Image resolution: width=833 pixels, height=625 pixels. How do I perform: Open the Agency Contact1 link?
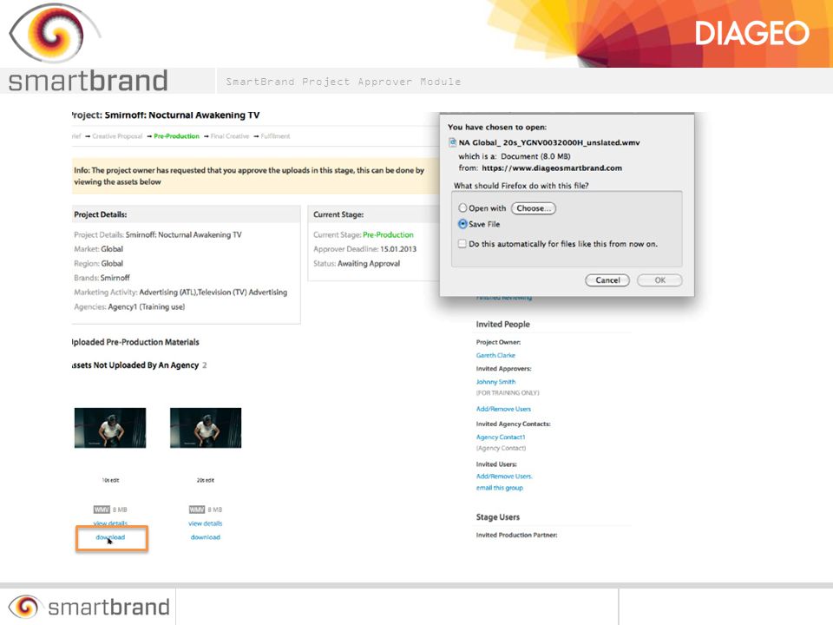pos(501,437)
